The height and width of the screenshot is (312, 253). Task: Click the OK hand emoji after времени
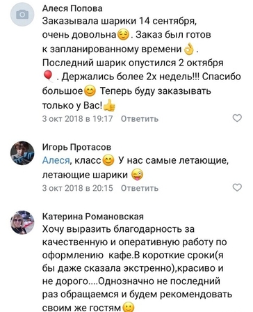pyautogui.click(x=189, y=49)
